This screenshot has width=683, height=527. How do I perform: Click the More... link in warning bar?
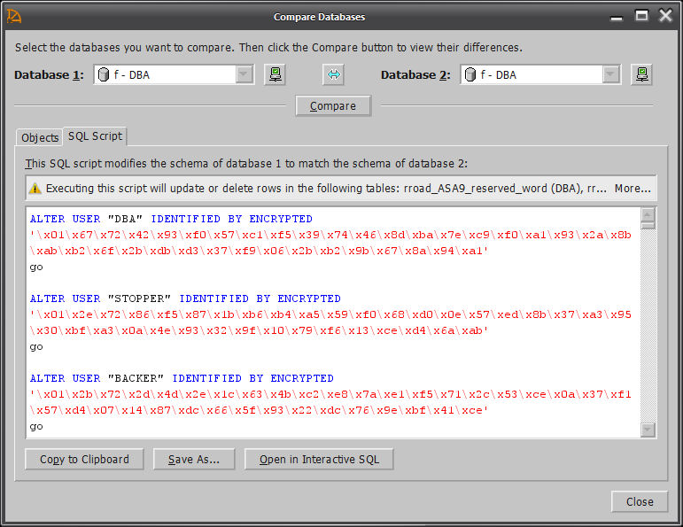point(633,189)
